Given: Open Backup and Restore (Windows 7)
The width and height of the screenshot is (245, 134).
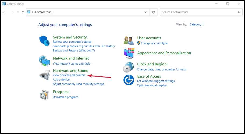Looking at the screenshot, I should [x=74, y=51].
